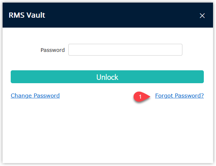The image size is (216, 166).
Task: Close the RMS Vault dialog
Action: 202,15
